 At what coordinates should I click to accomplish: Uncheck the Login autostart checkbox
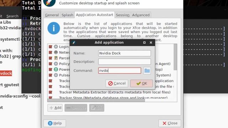pos(51,47)
